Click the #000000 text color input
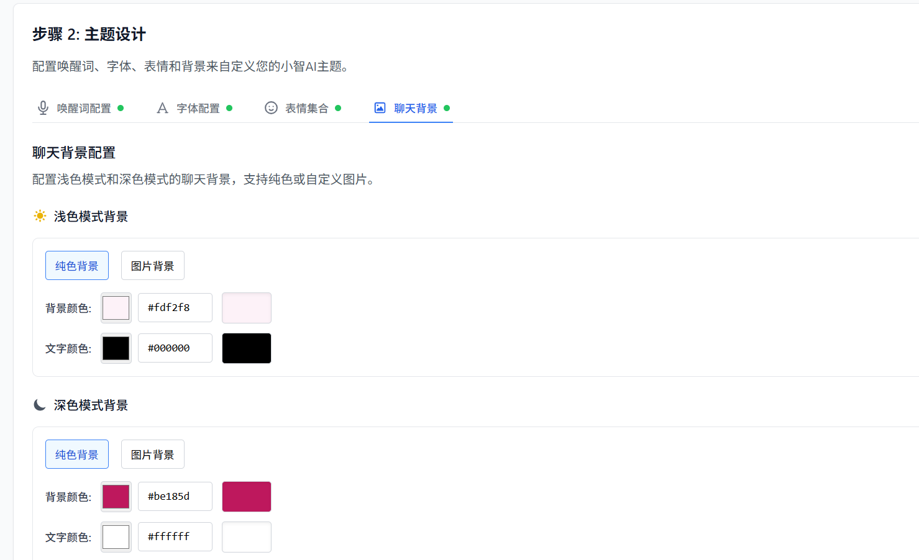 pos(175,348)
